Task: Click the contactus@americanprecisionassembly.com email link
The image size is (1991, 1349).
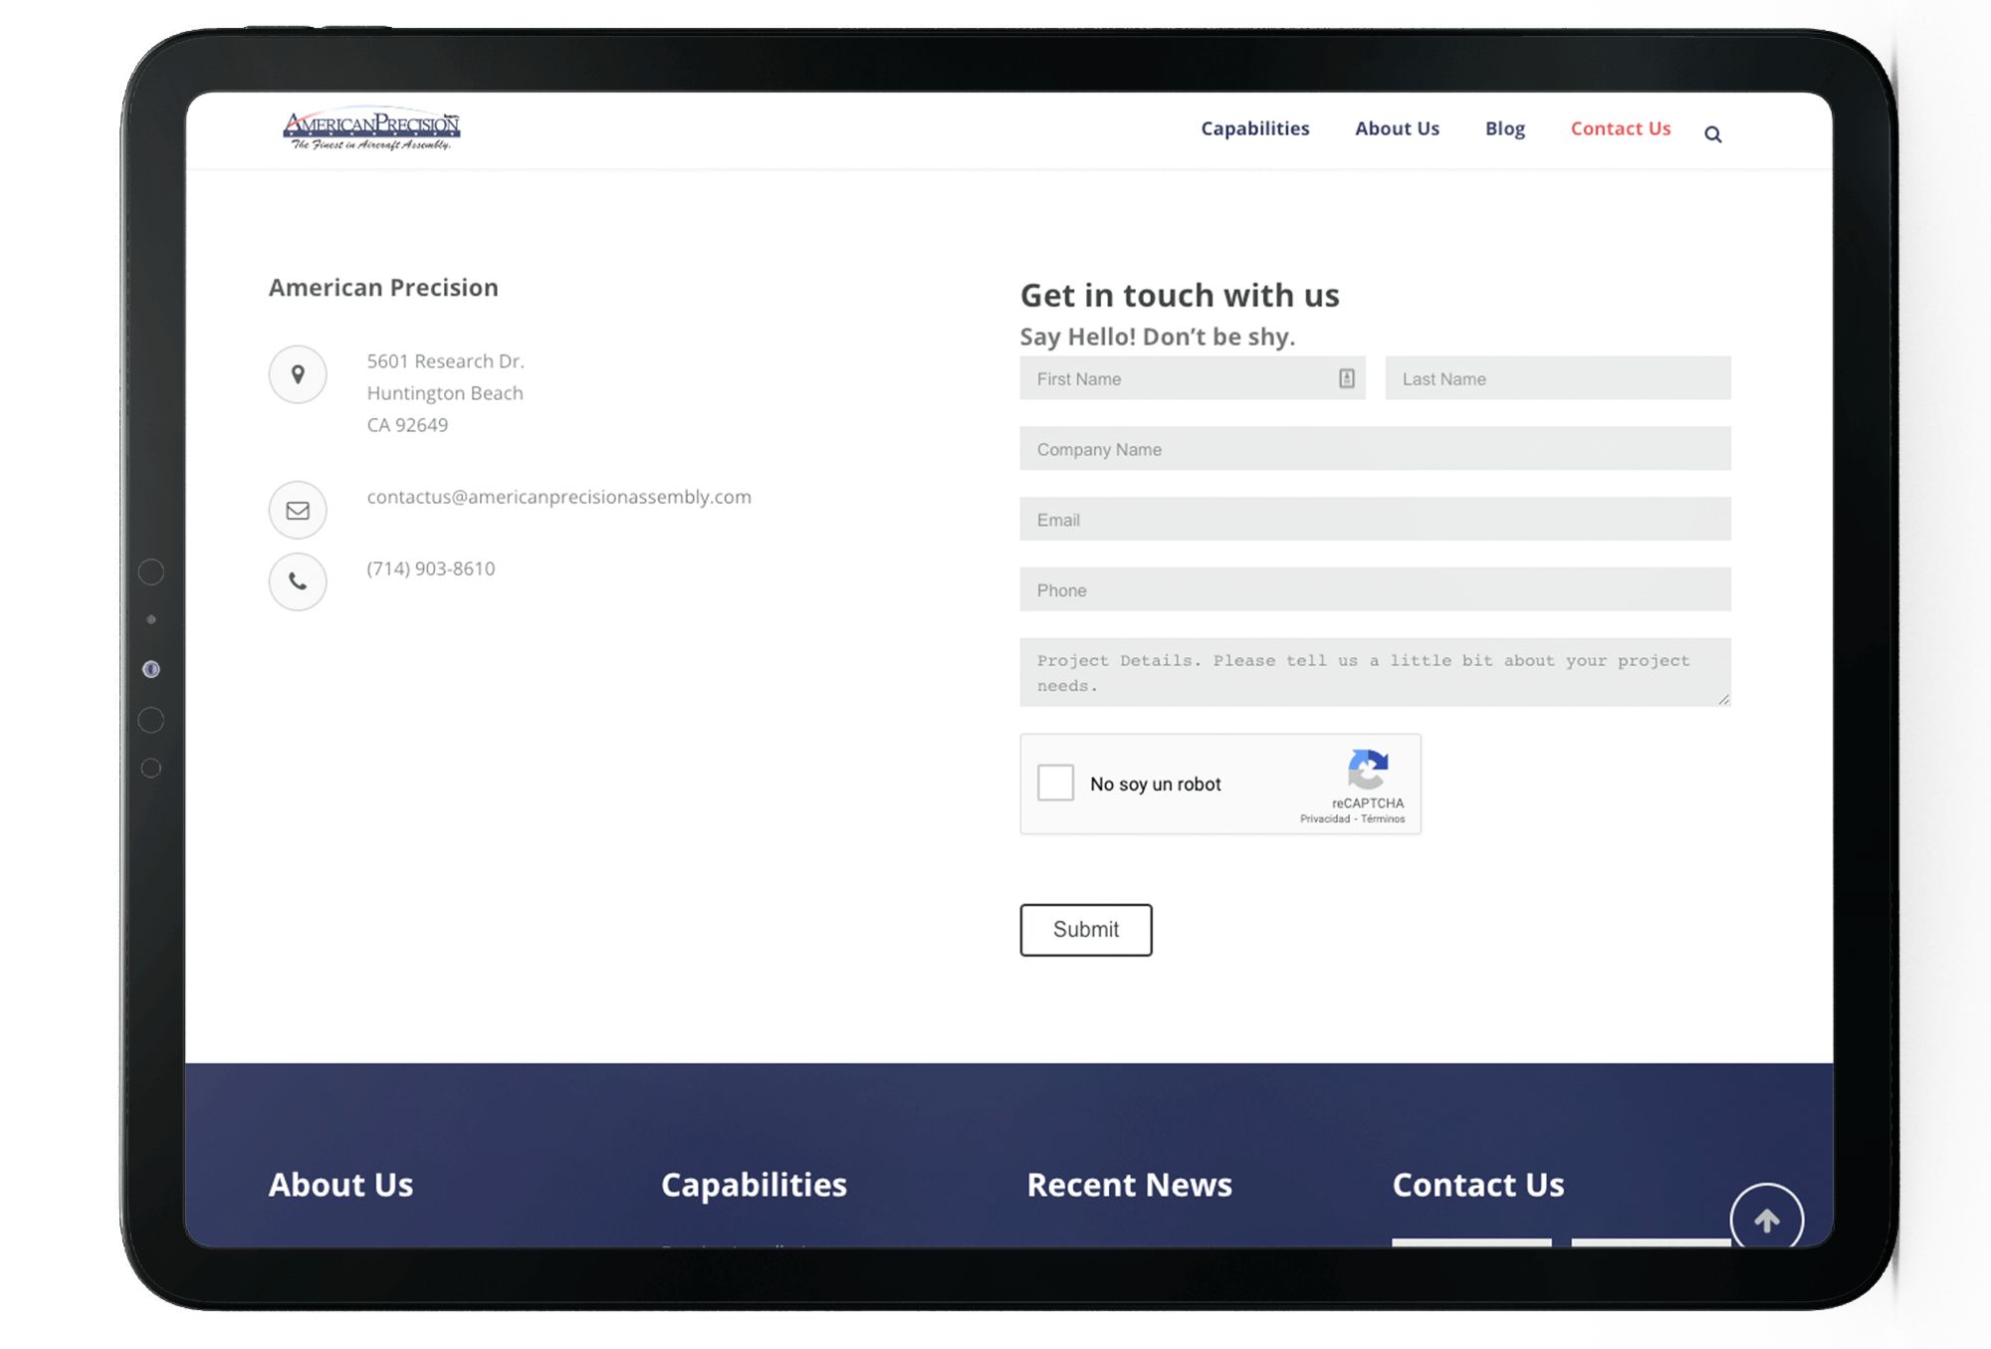Action: pyautogui.click(x=558, y=497)
